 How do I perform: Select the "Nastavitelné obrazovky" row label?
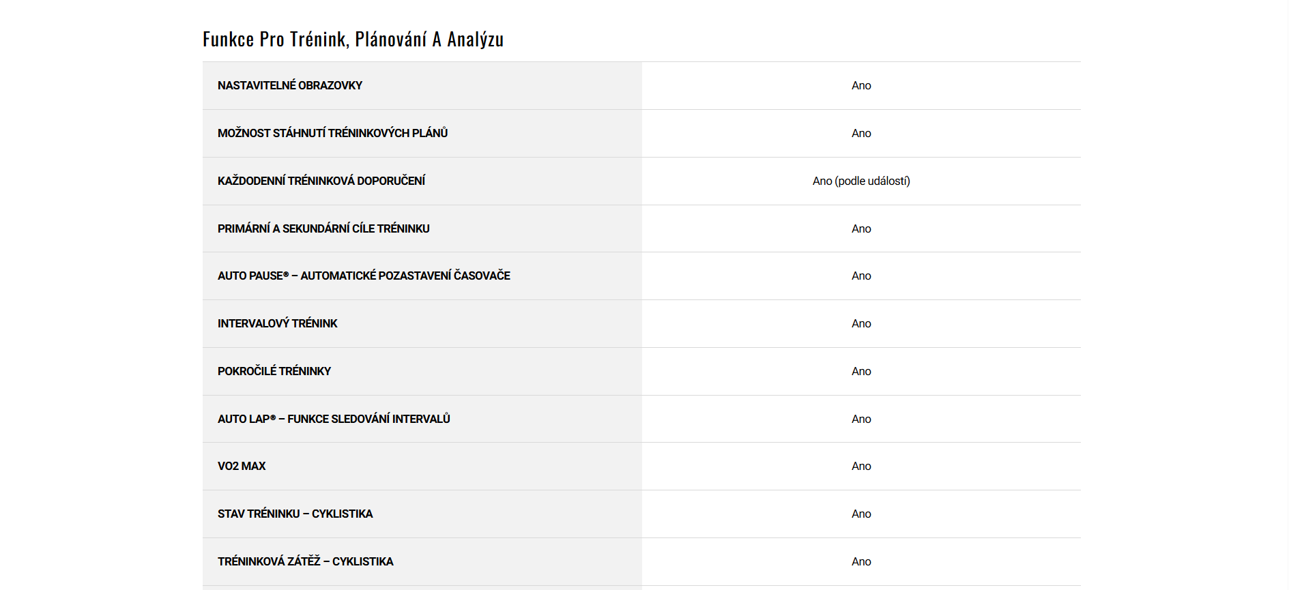[290, 86]
